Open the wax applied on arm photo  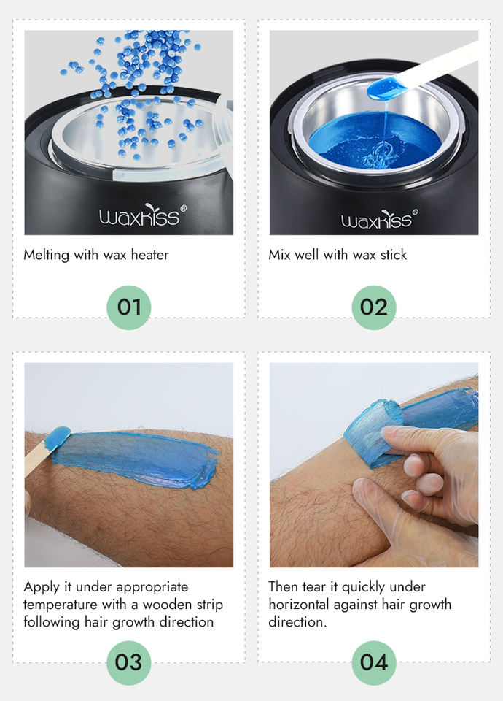(x=129, y=465)
